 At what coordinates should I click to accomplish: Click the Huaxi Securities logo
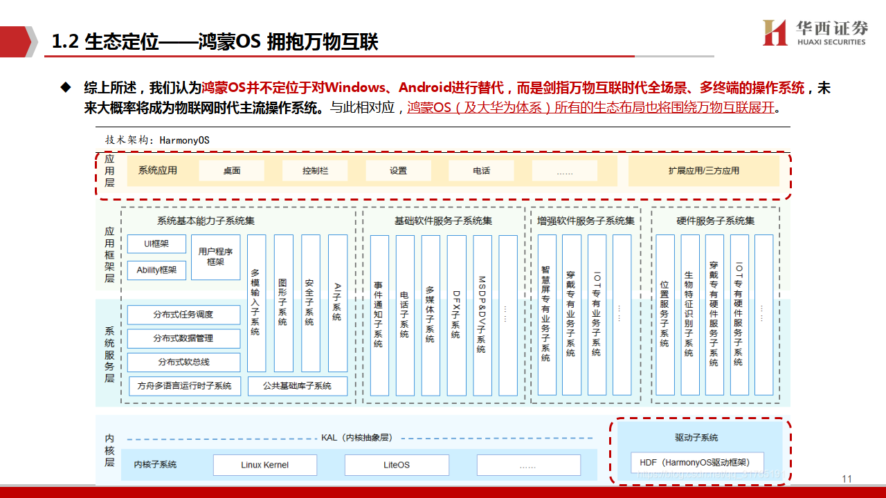point(815,32)
